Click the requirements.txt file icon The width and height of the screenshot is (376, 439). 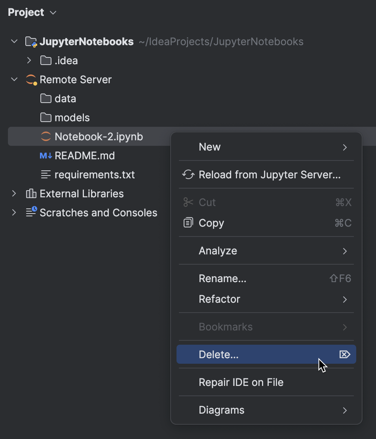tap(46, 174)
